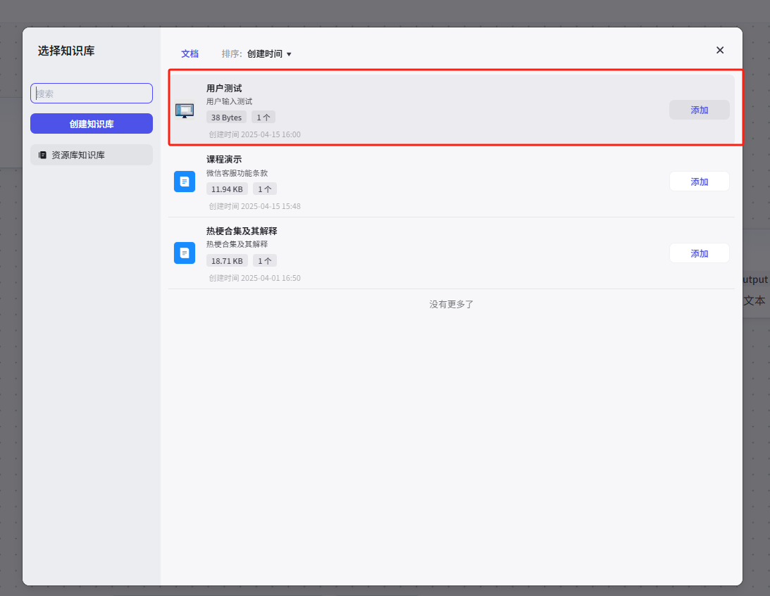Focus the 搜索 input field
This screenshot has height=596, width=770.
(x=92, y=94)
